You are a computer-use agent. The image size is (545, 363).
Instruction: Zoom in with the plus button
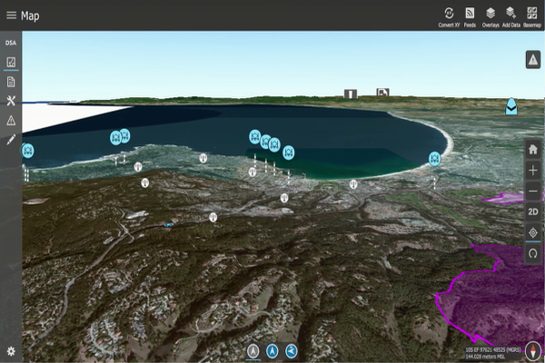pos(533,170)
